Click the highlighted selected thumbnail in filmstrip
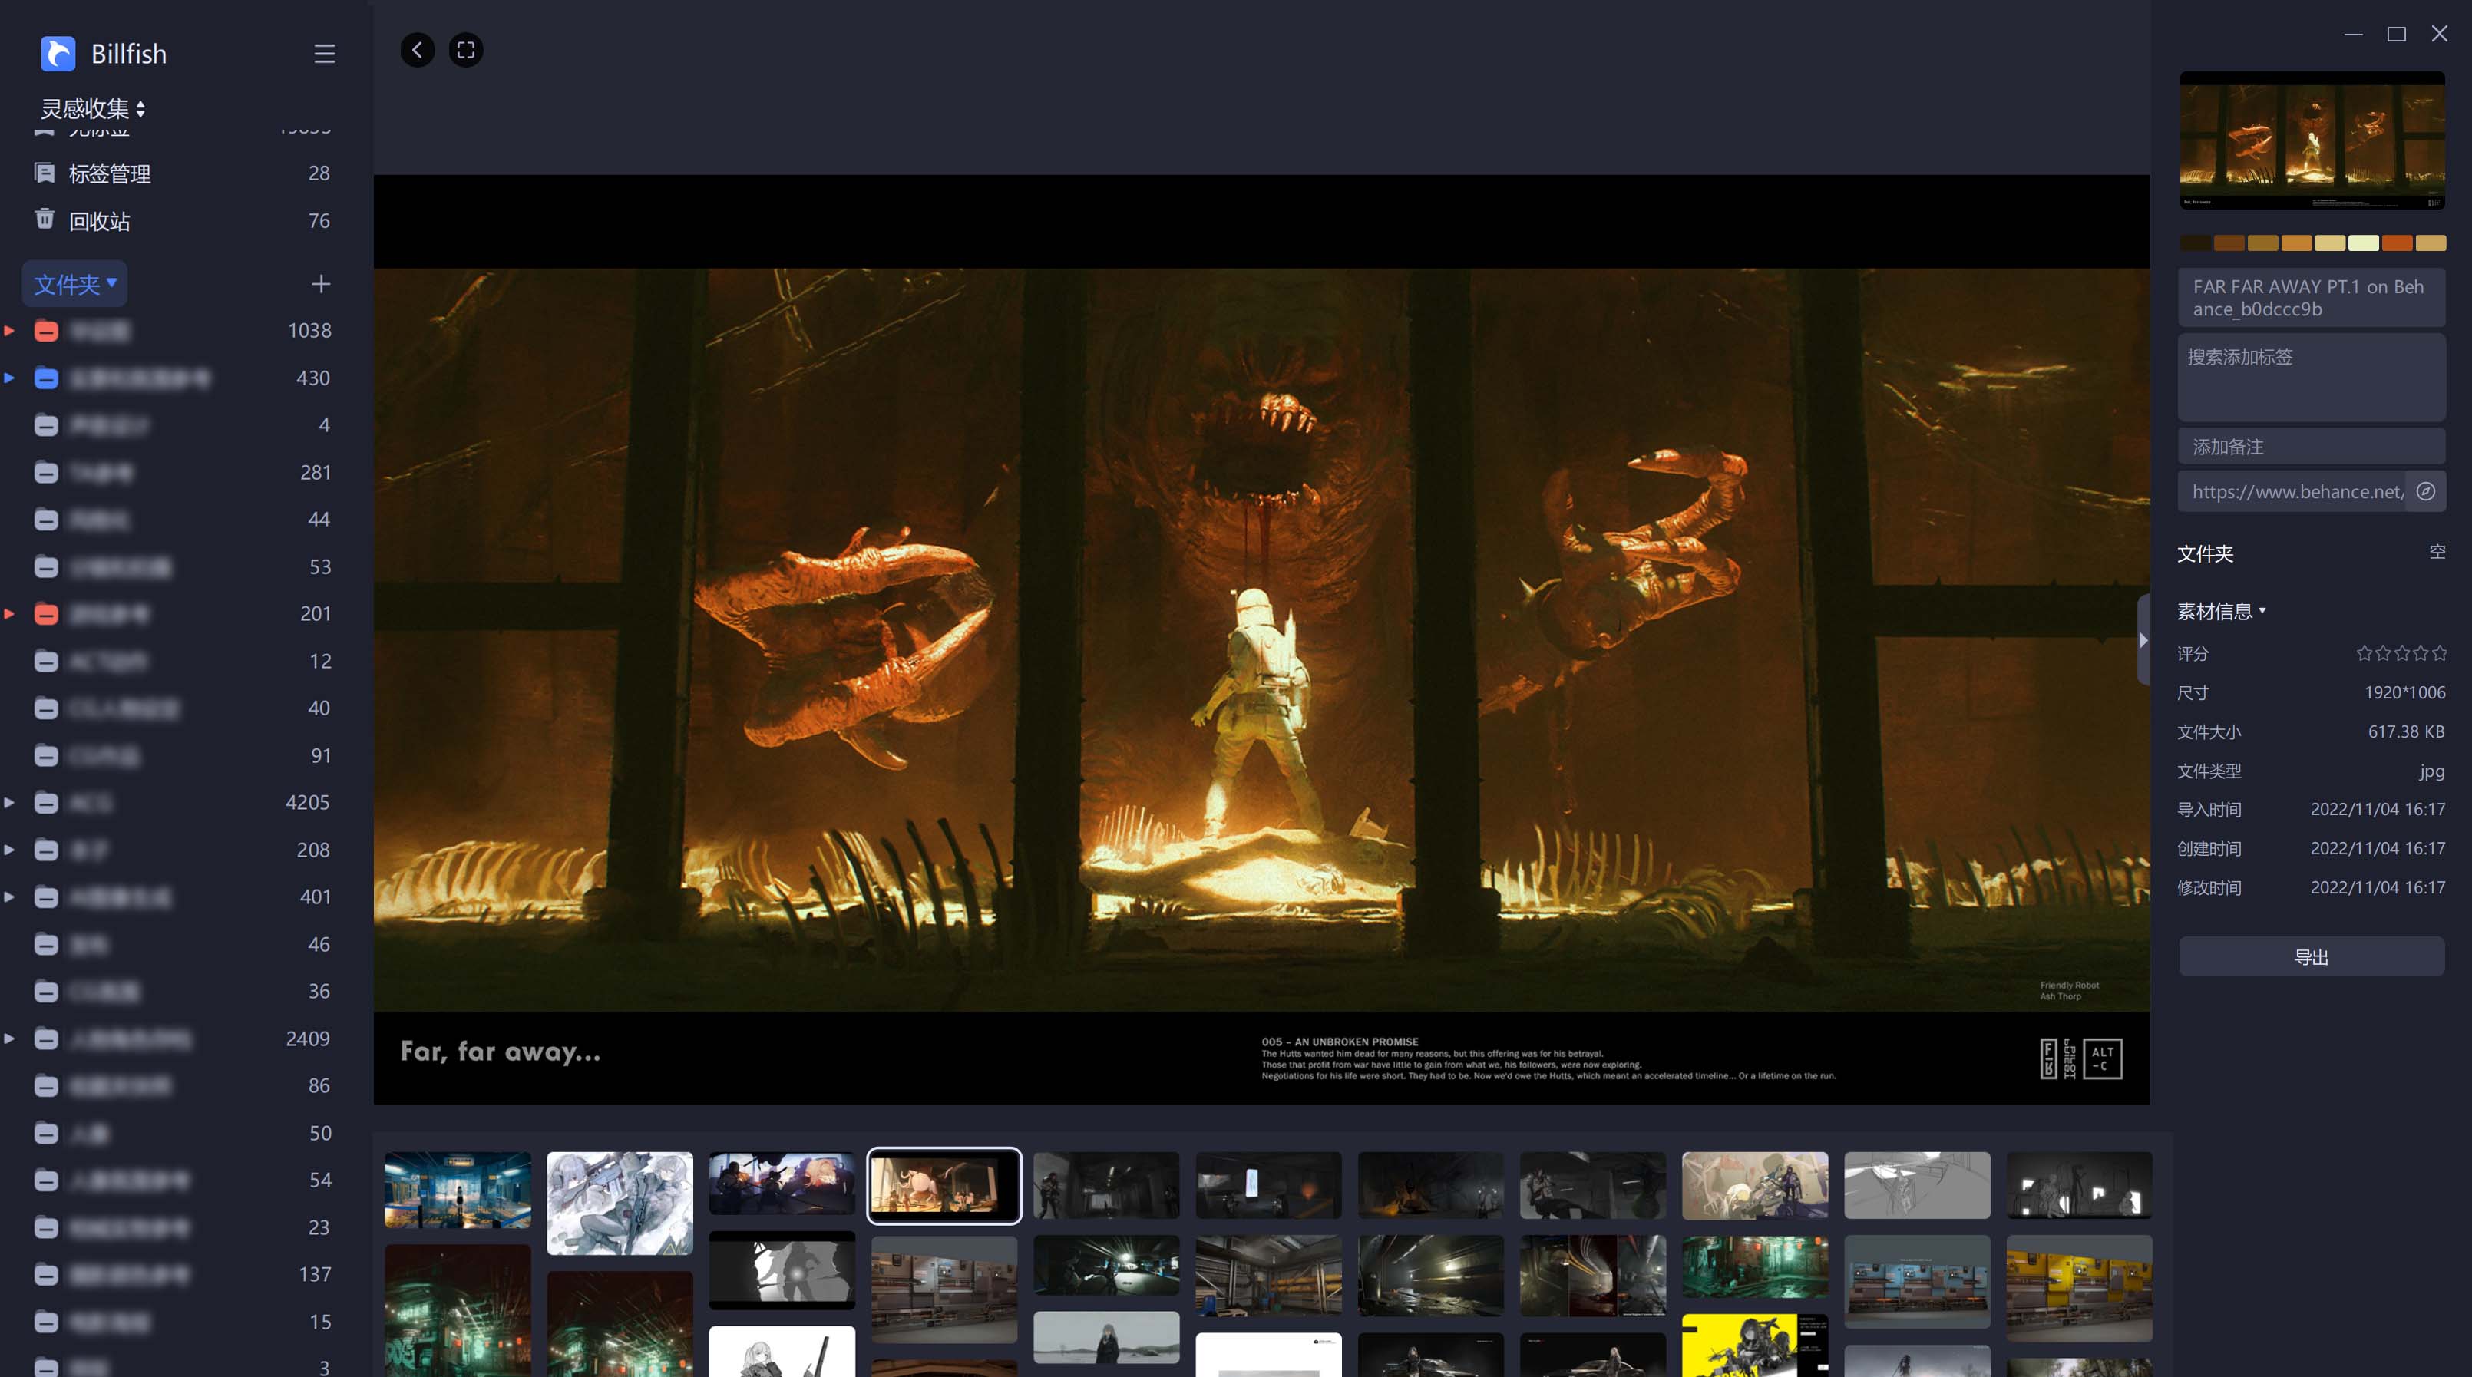Image resolution: width=2472 pixels, height=1377 pixels. tap(944, 1185)
